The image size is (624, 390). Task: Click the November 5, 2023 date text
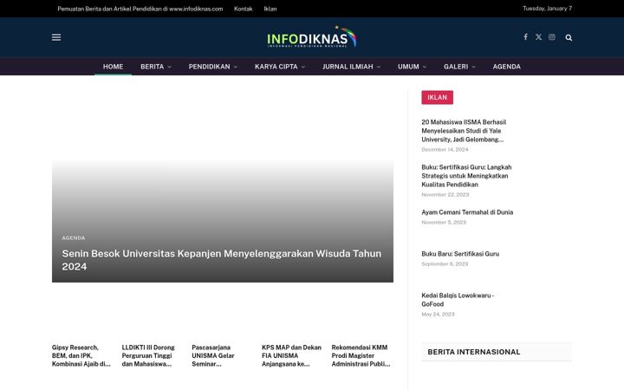point(444,223)
